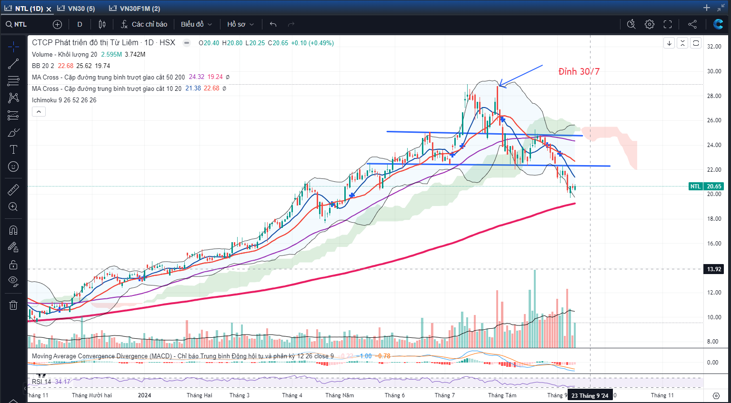Select the crosshair cursor tool
731x403 pixels.
tap(13, 47)
